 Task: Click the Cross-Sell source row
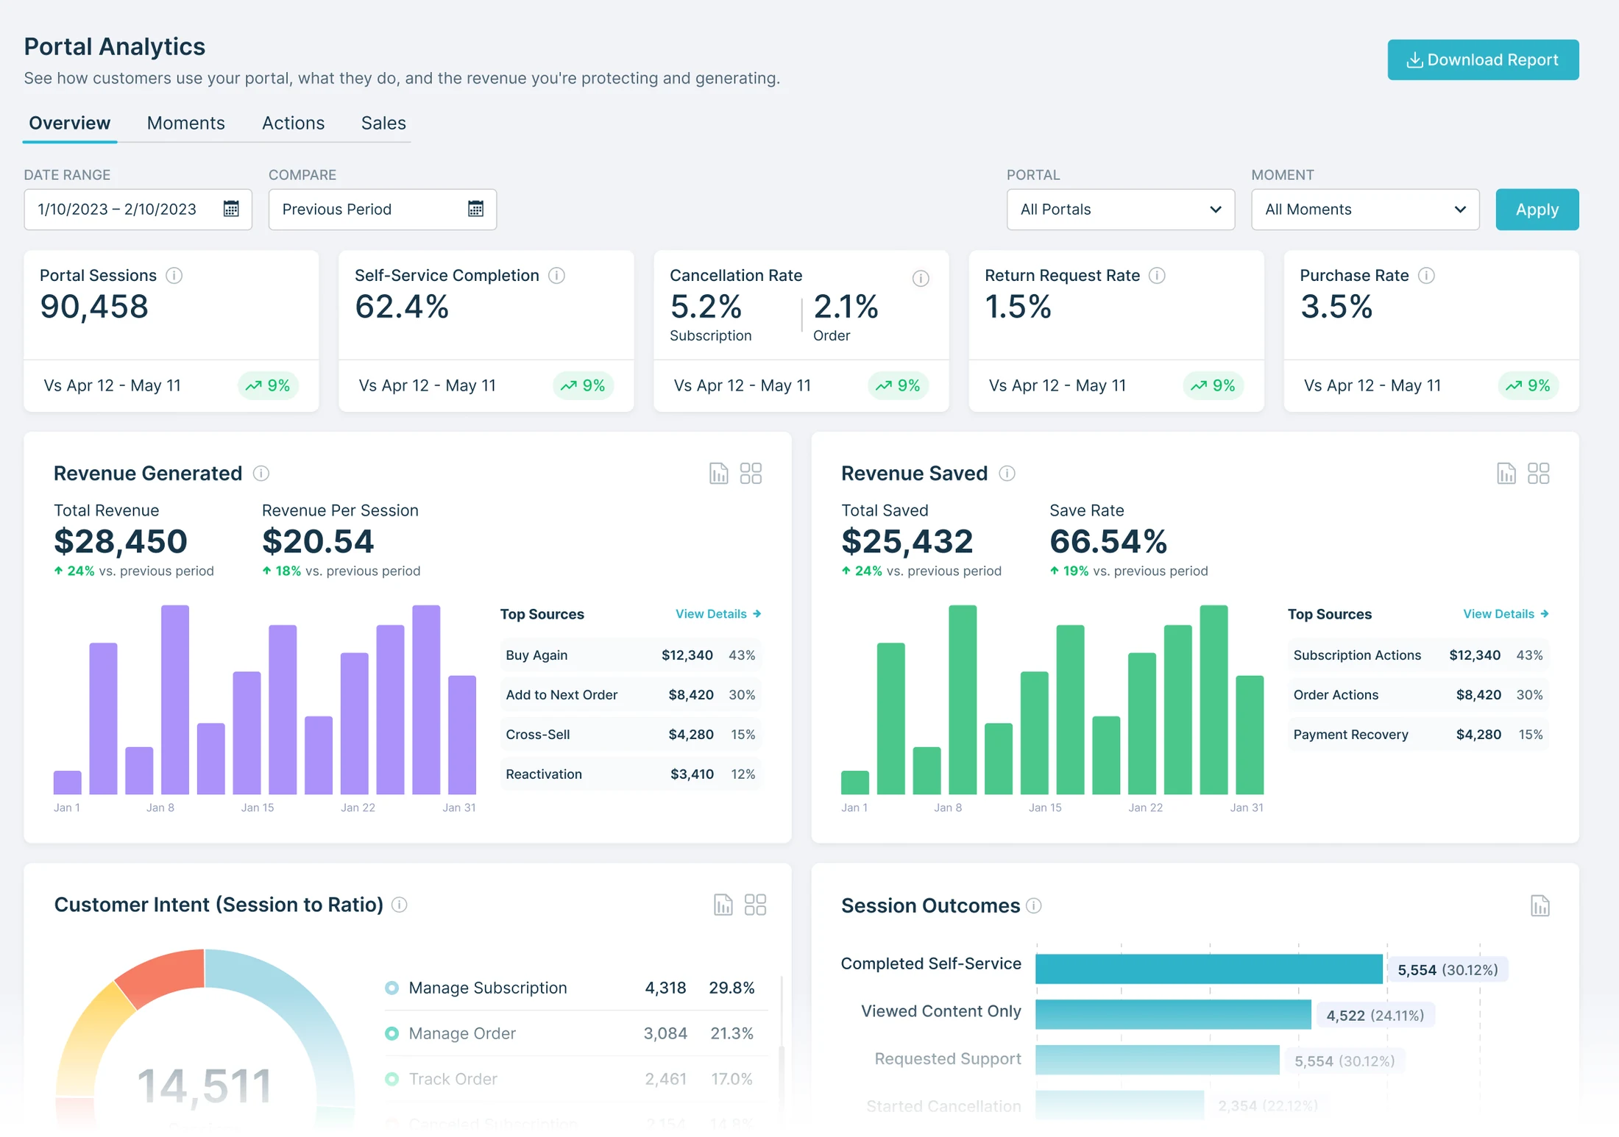(x=631, y=734)
